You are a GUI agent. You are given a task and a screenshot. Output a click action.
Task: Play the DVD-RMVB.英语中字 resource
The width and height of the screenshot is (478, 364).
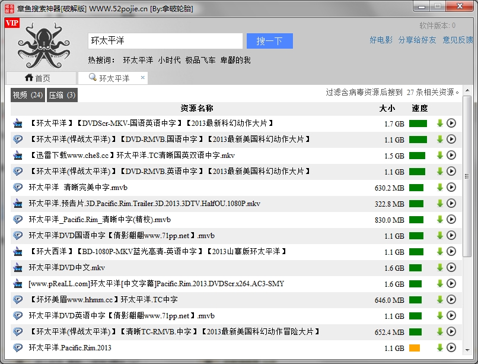451,172
